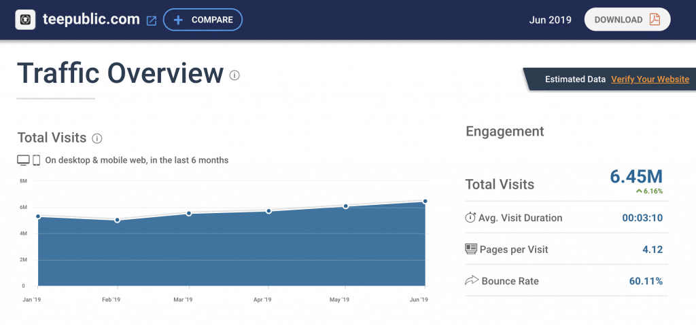Click the desktop device icon

coord(23,161)
